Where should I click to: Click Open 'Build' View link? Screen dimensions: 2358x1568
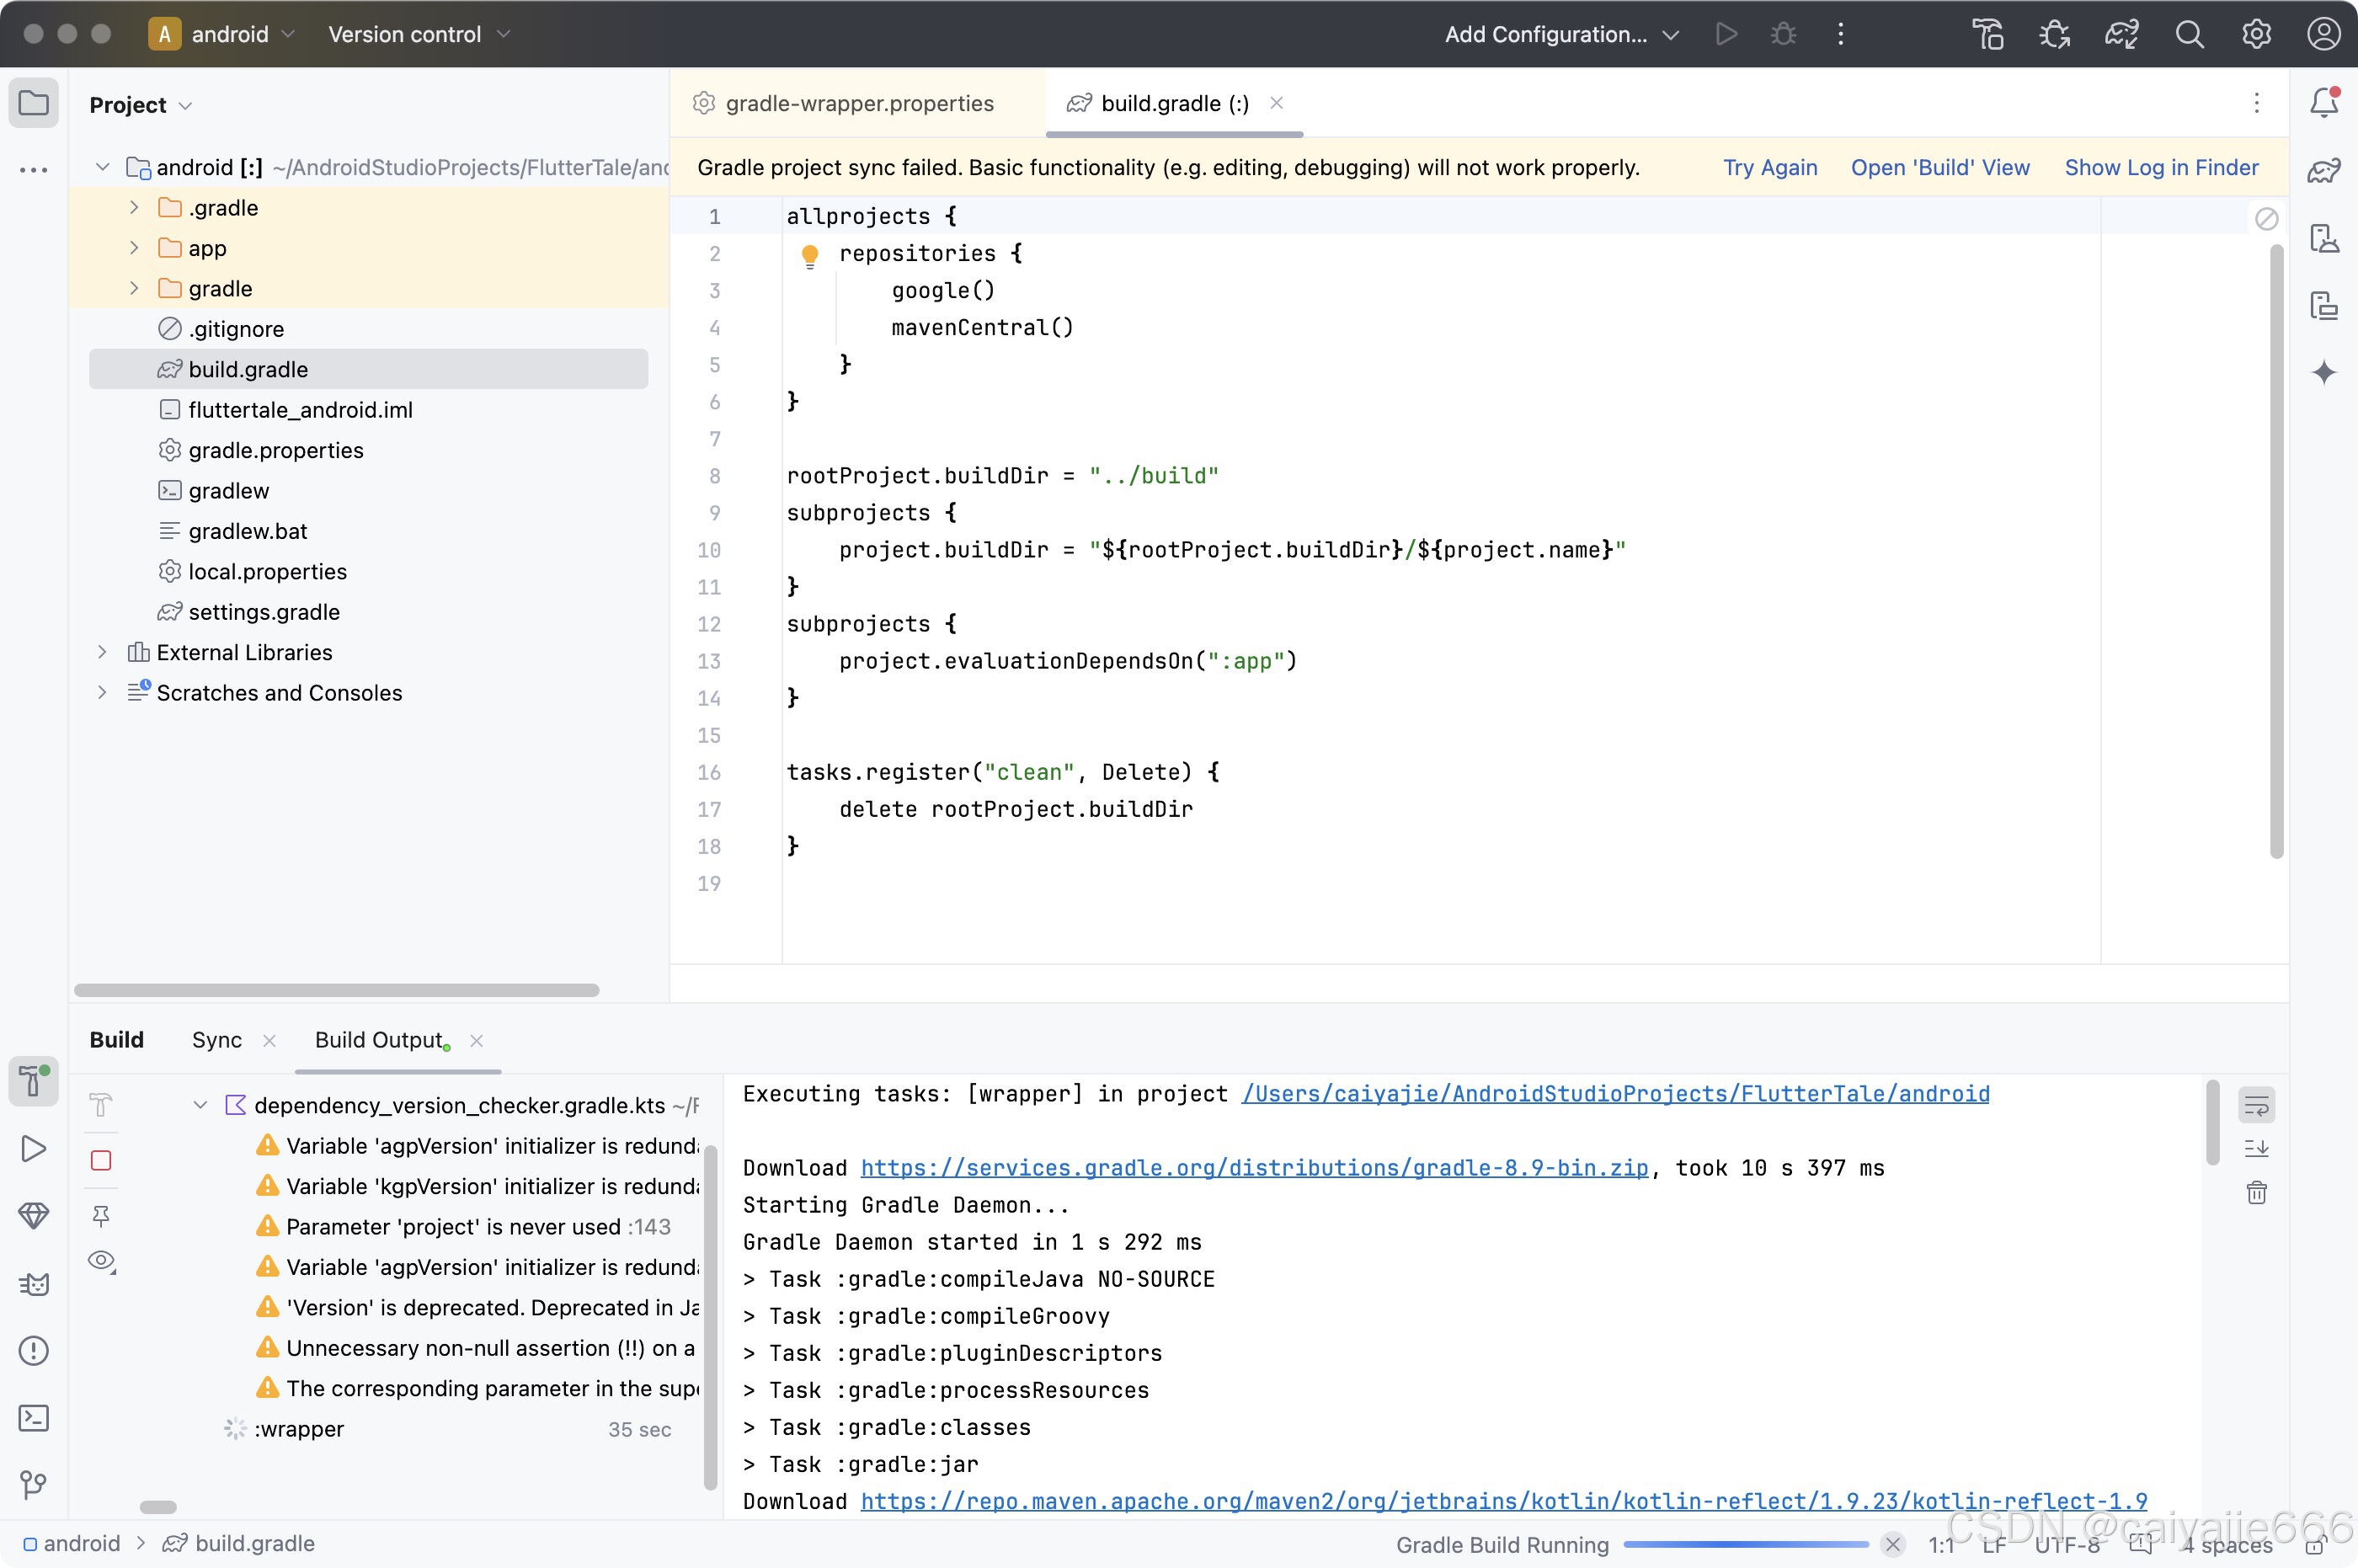[1939, 168]
